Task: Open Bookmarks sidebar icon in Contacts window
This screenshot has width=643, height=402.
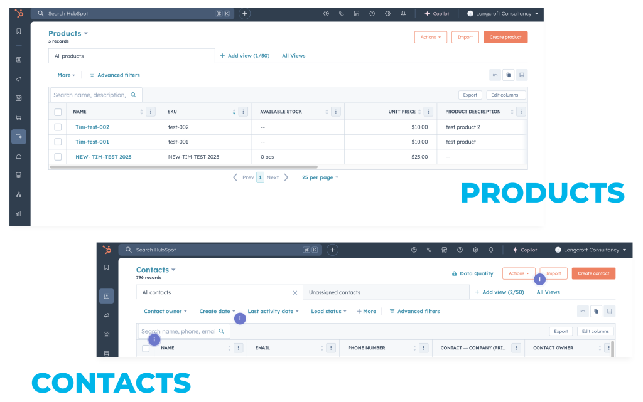Action: click(107, 267)
